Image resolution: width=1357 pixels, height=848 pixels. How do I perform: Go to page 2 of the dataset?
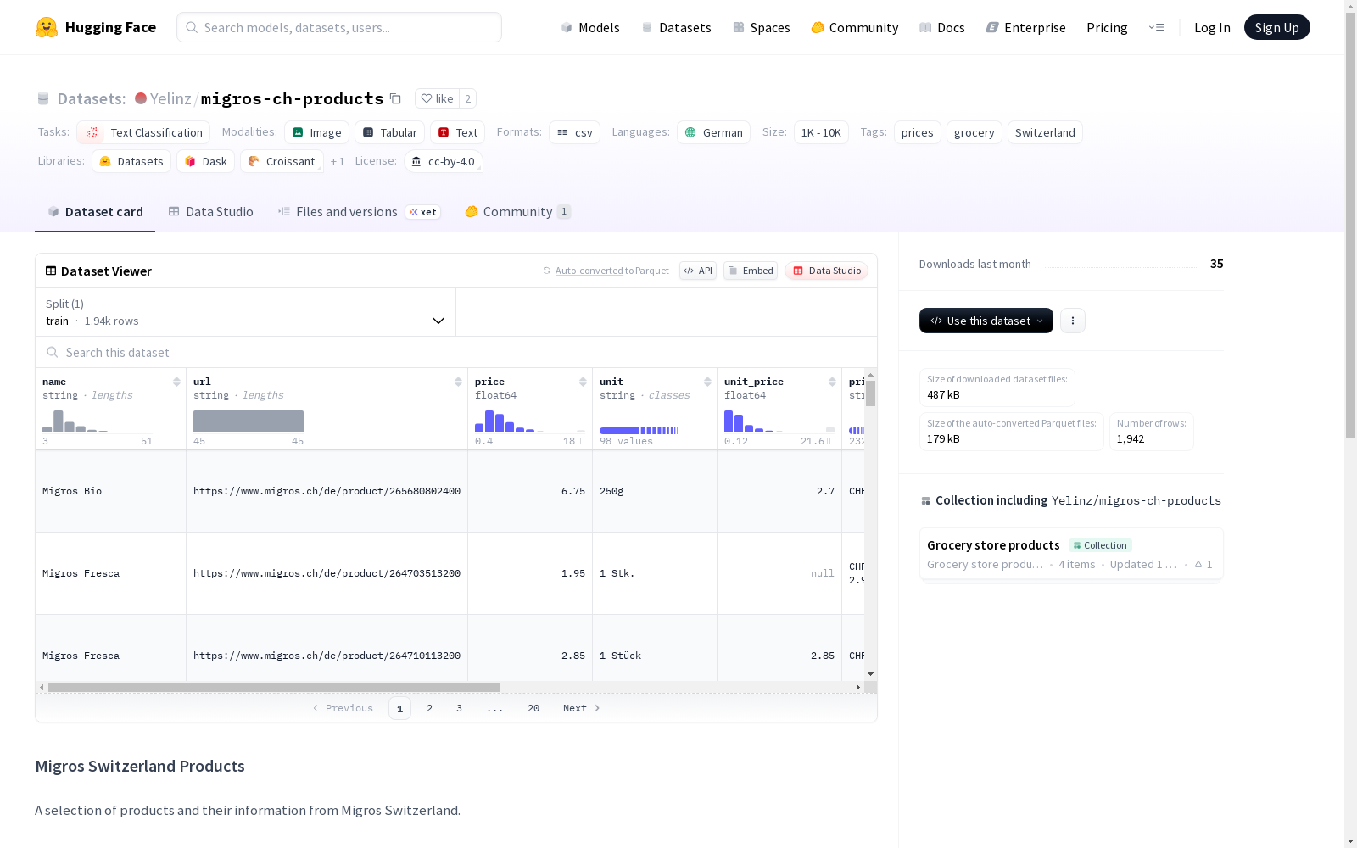pos(430,708)
